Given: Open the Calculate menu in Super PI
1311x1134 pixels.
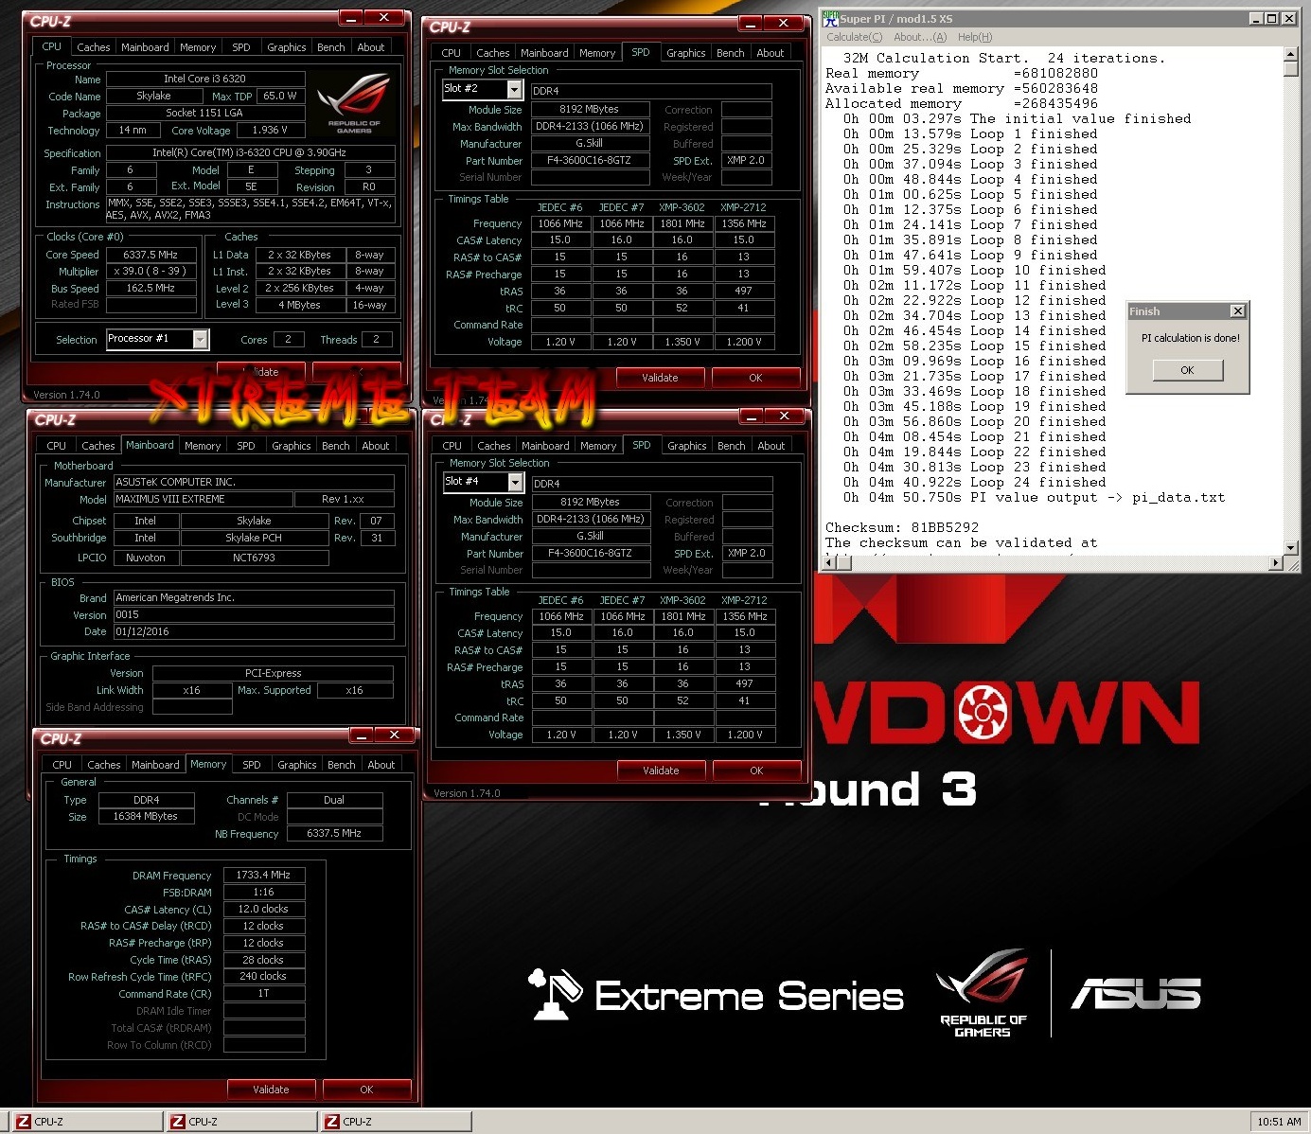Looking at the screenshot, I should coord(854,37).
